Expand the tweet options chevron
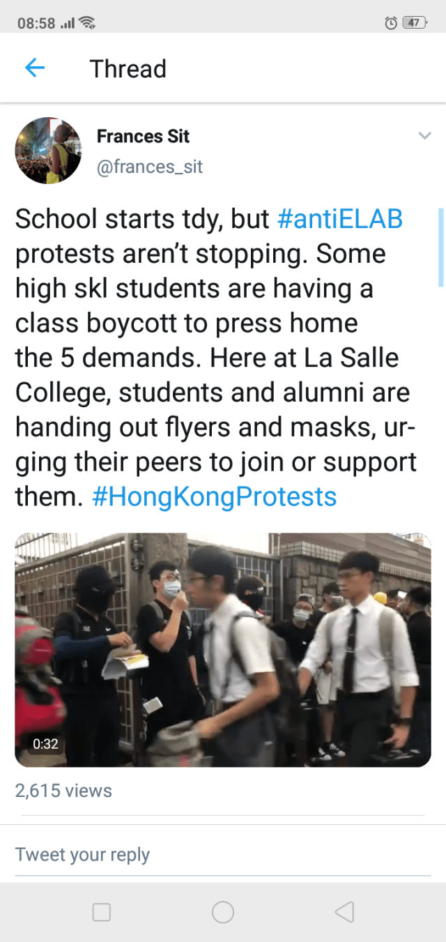Viewport: 446px width, 942px height. [x=424, y=136]
